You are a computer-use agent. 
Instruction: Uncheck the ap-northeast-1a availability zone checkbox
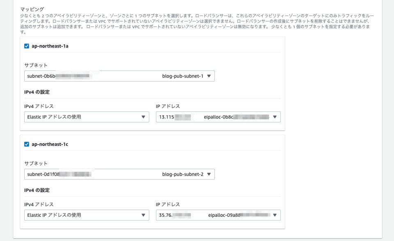[x=27, y=46]
